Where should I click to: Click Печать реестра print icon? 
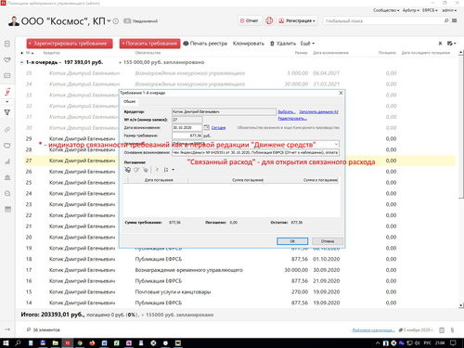(186, 44)
